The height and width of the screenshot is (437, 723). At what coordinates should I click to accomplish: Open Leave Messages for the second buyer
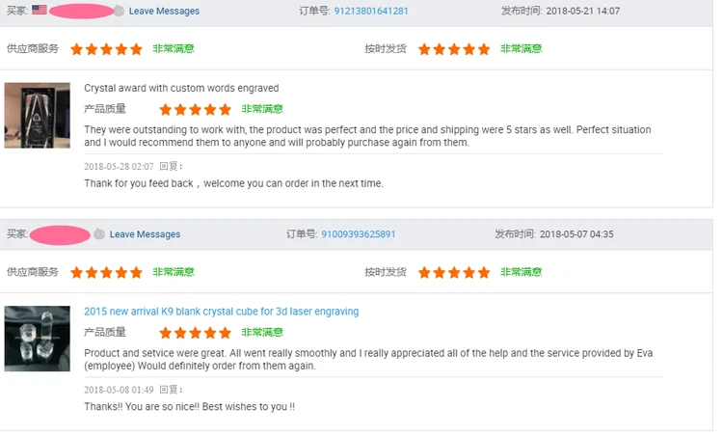tap(145, 234)
